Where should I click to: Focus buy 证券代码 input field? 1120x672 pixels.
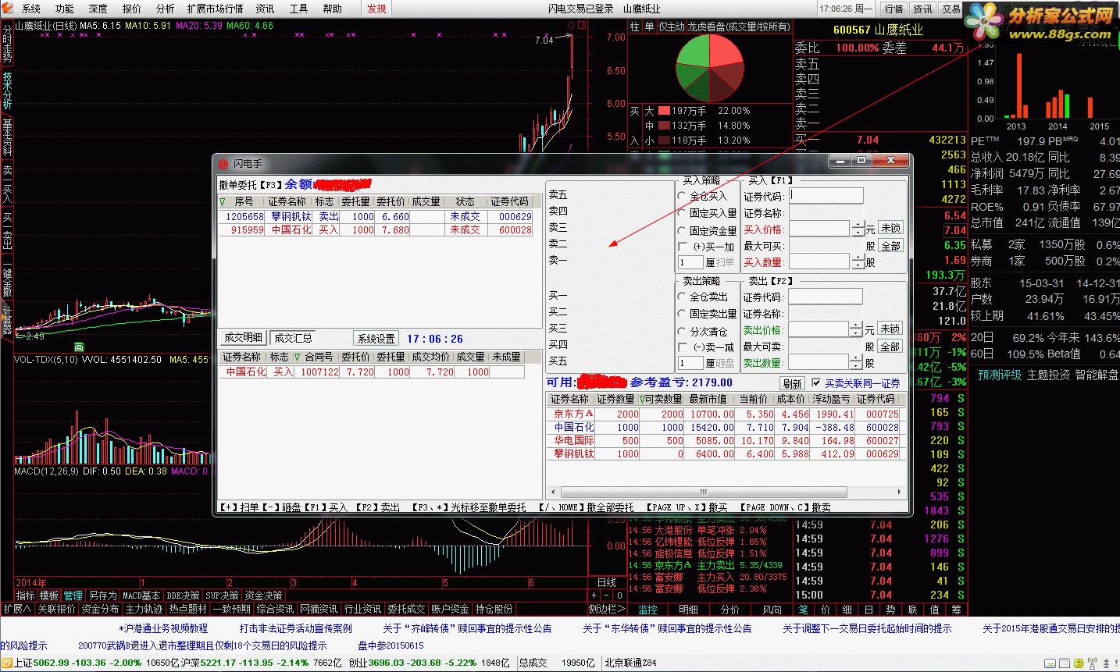826,196
